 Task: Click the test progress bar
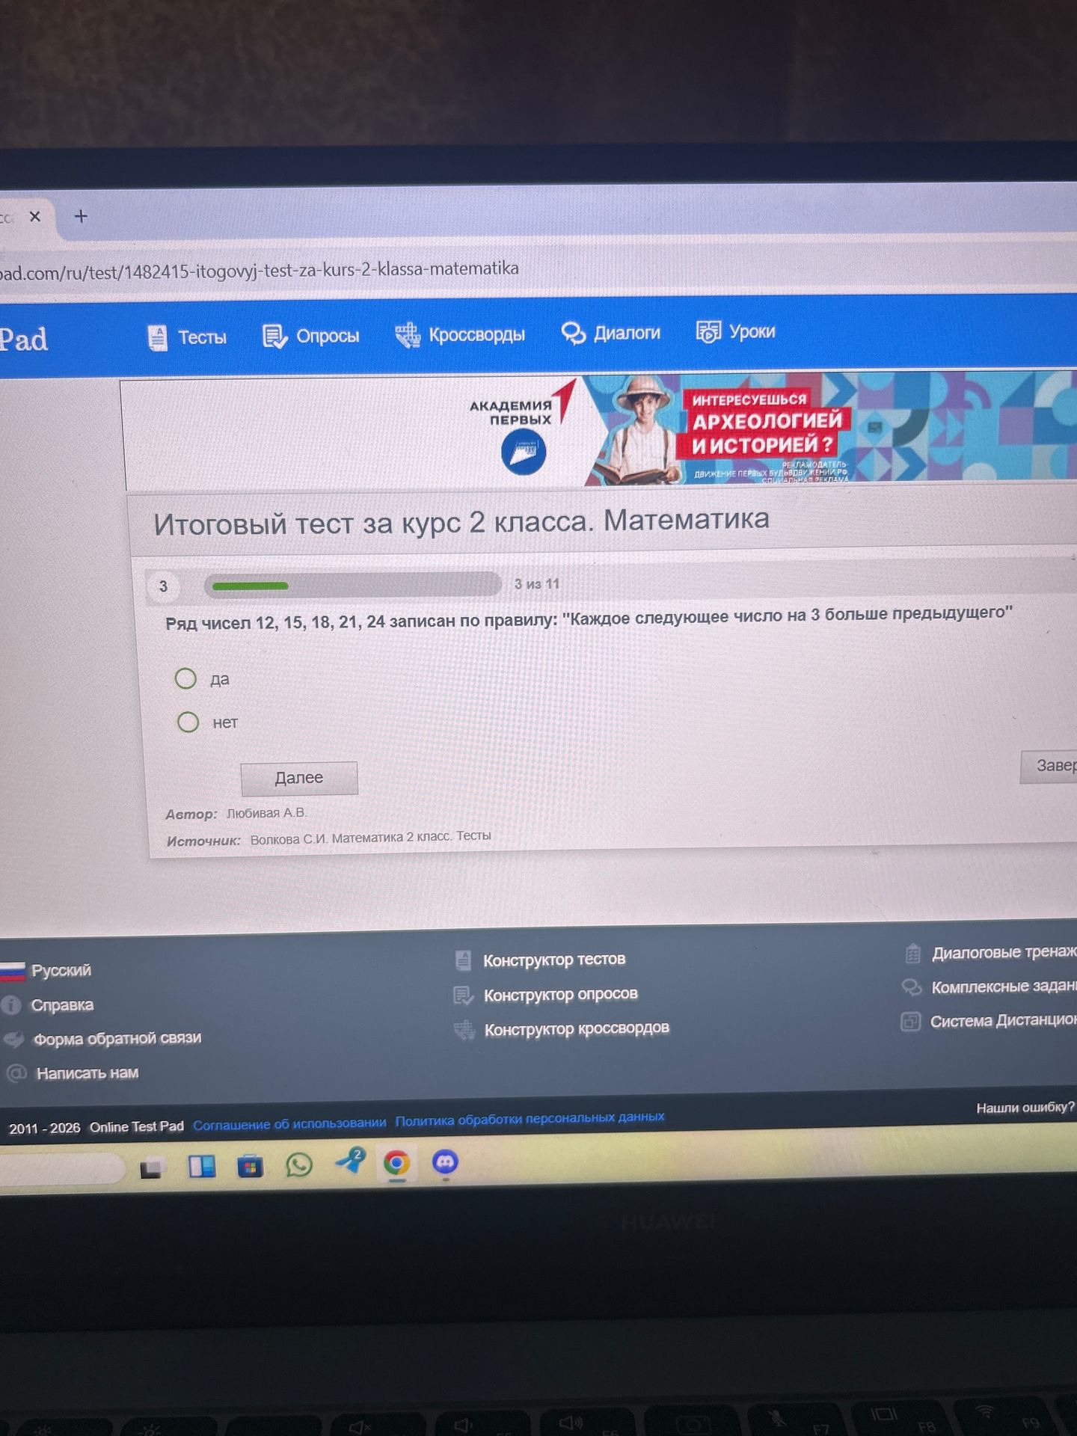(352, 585)
